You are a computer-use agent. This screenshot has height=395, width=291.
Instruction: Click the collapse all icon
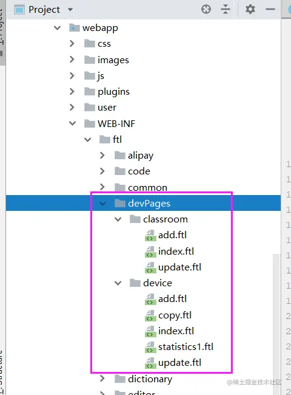coord(226,9)
